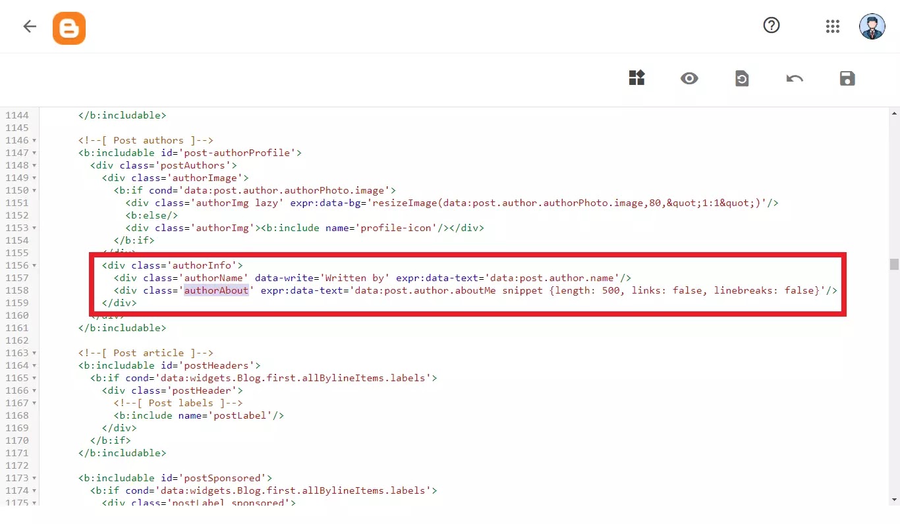
Task: Click the highlighted 'authorAbout' text
Action: click(216, 290)
